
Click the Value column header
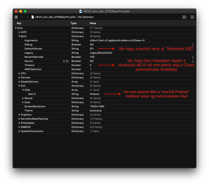point(93,23)
